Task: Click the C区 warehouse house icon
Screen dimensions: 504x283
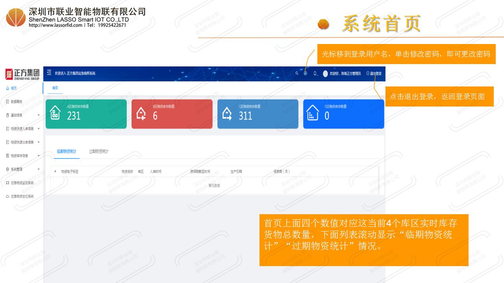Action: [x=227, y=114]
